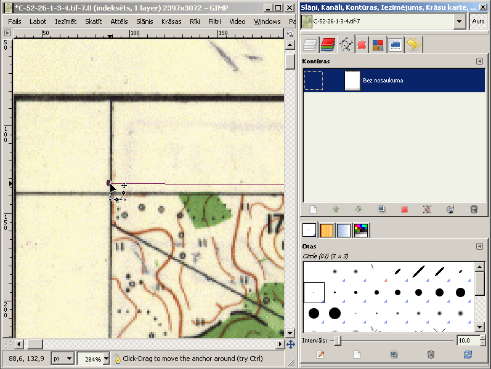Open the Colormap tab icon
Viewport: 491px width, 369px height.
coord(378,45)
